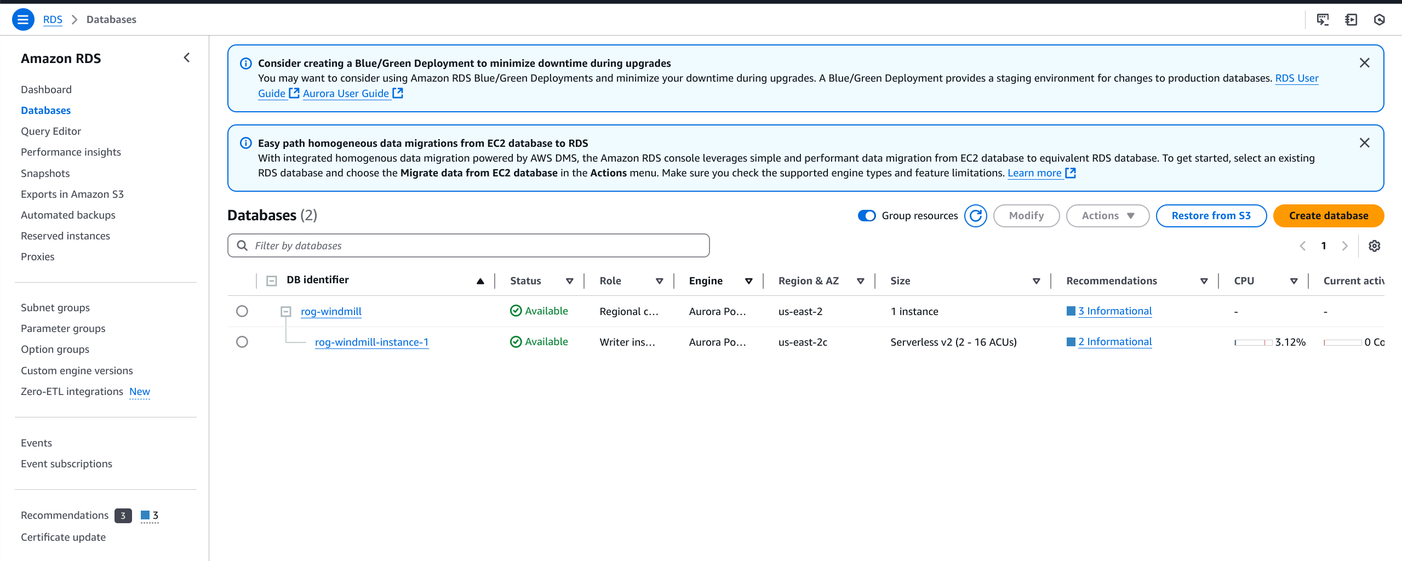
Task: Open Exports in Amazon S3 page
Action: pyautogui.click(x=72, y=194)
